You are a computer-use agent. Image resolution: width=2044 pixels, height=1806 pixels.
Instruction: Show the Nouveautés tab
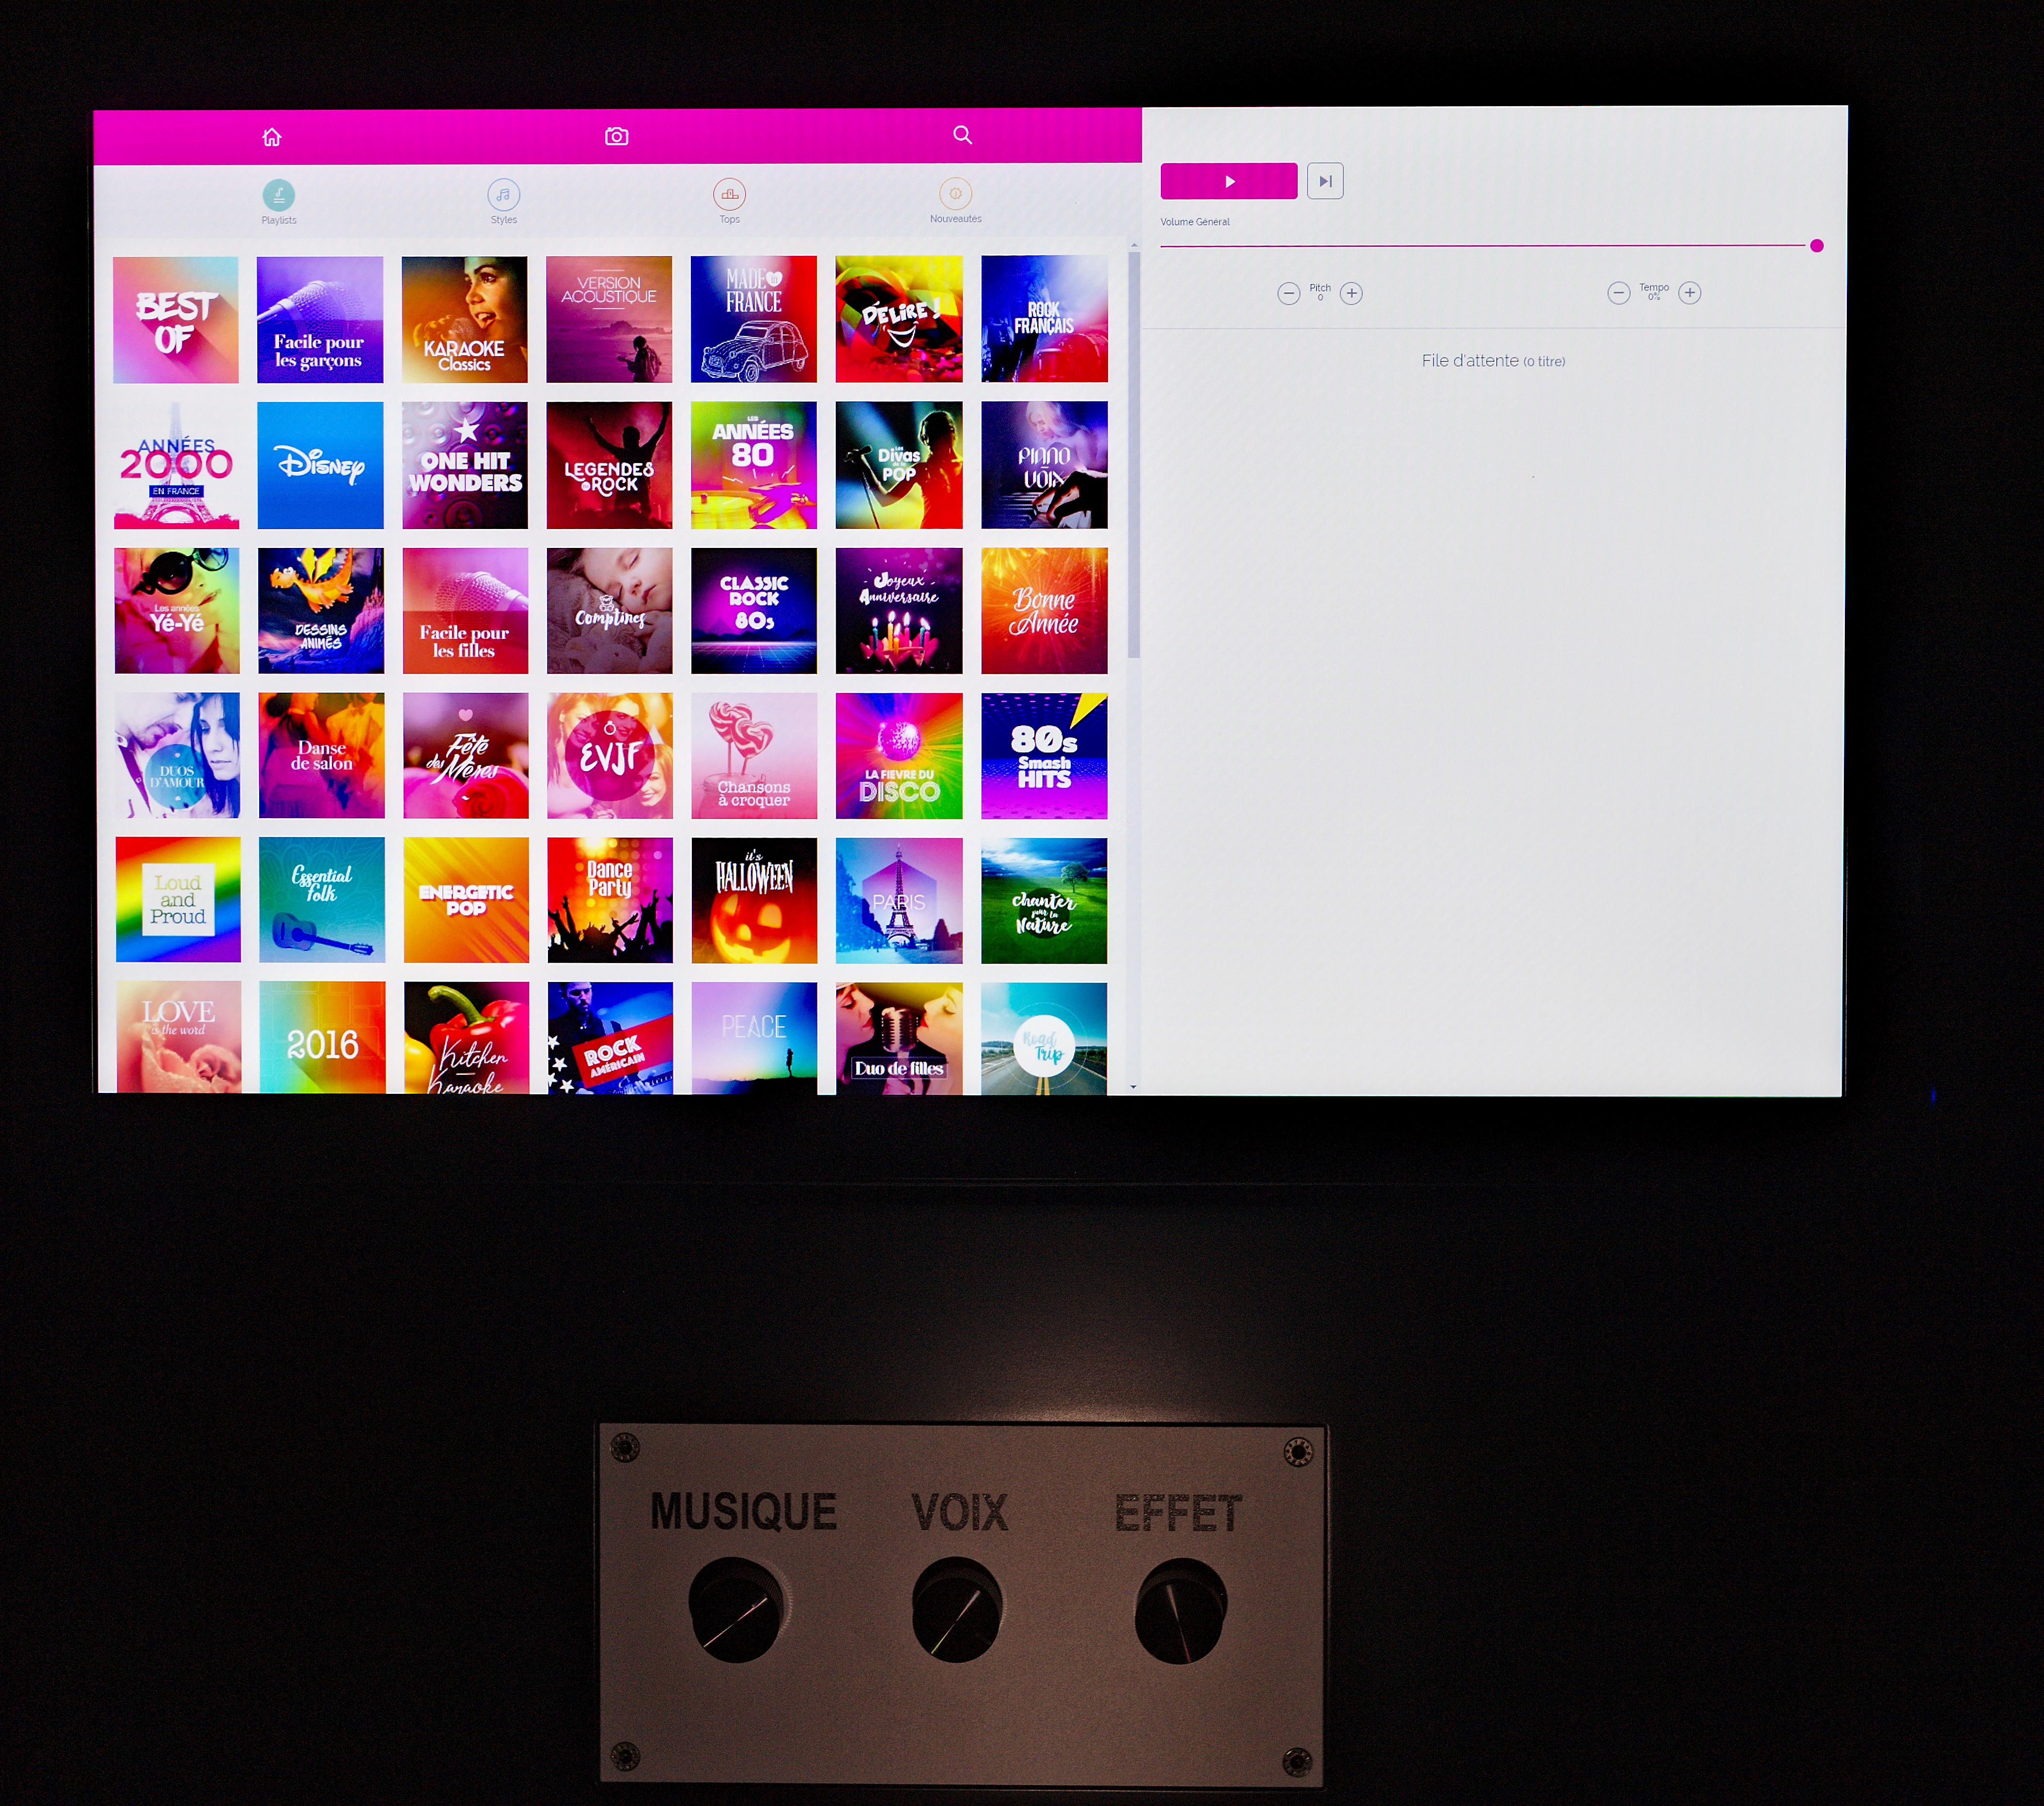pos(956,200)
